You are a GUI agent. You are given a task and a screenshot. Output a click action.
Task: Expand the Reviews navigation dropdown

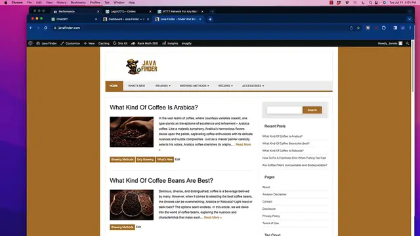click(x=163, y=86)
